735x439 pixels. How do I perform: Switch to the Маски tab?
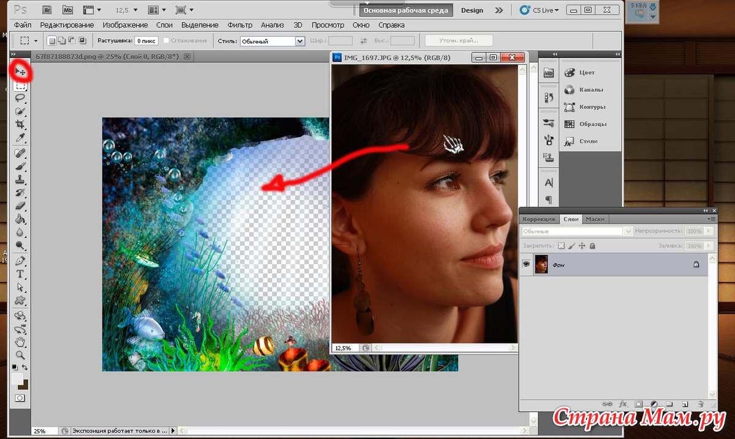pyautogui.click(x=595, y=219)
